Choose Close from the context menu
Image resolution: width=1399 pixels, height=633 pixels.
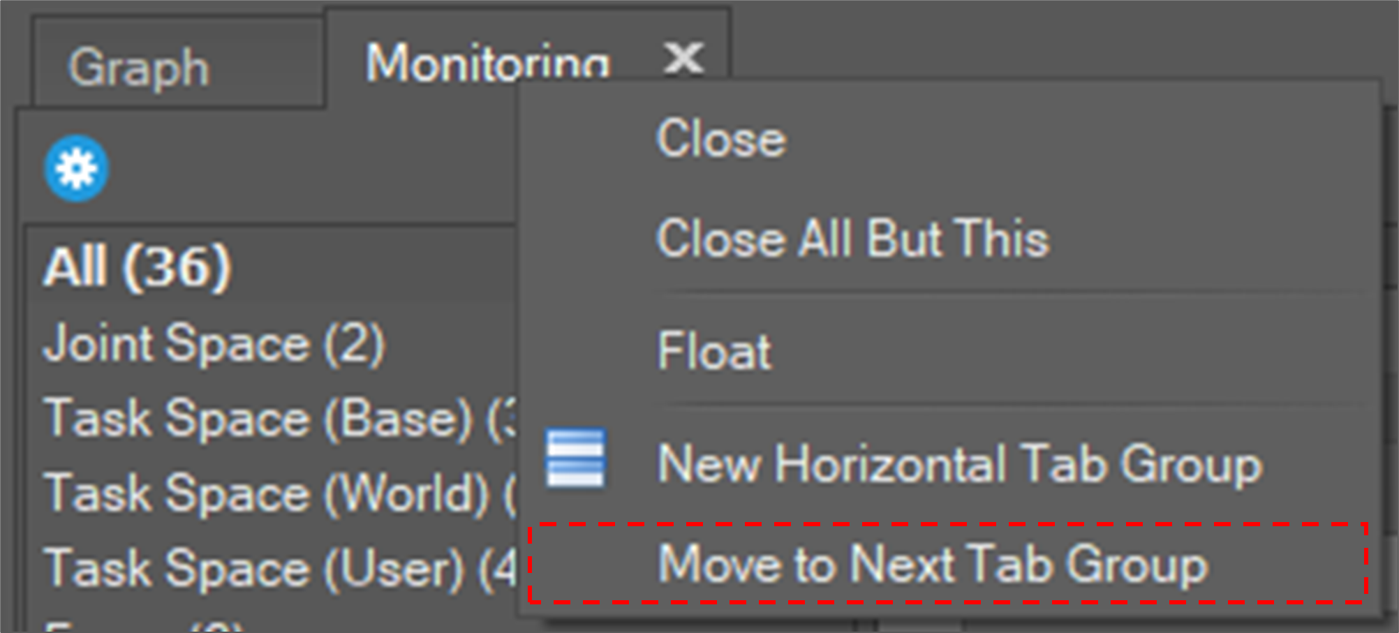click(x=721, y=138)
